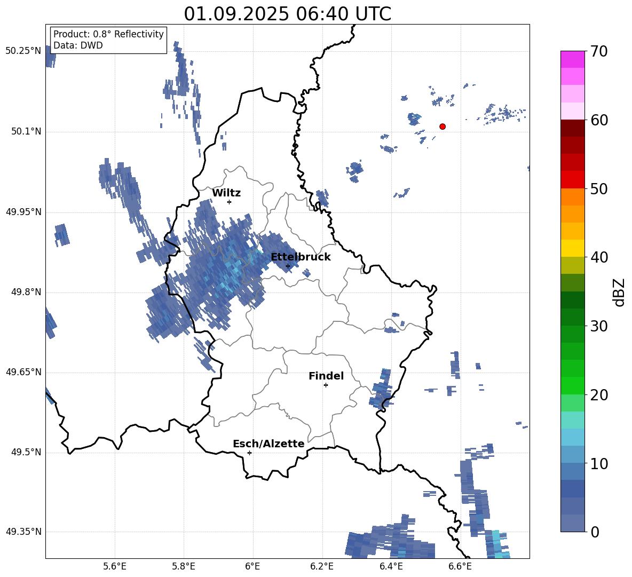Click the longitude label 6°E
The width and height of the screenshot is (632, 577).
pos(252,566)
